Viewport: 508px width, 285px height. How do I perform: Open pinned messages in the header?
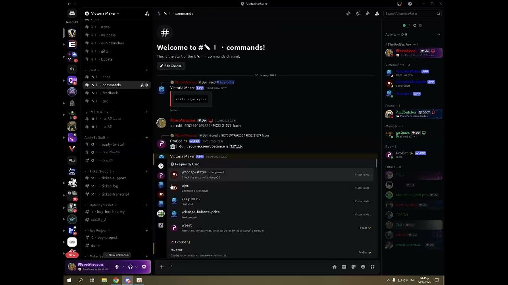[367, 13]
